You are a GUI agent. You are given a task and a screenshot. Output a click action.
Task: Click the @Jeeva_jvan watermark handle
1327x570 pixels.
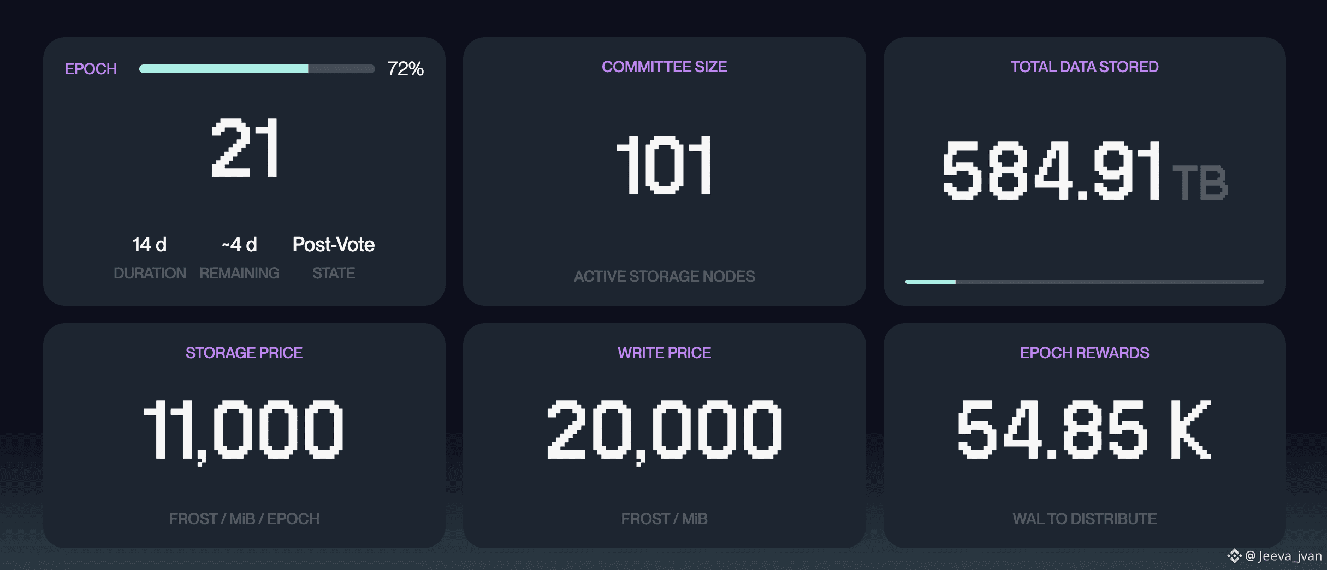point(1283,556)
